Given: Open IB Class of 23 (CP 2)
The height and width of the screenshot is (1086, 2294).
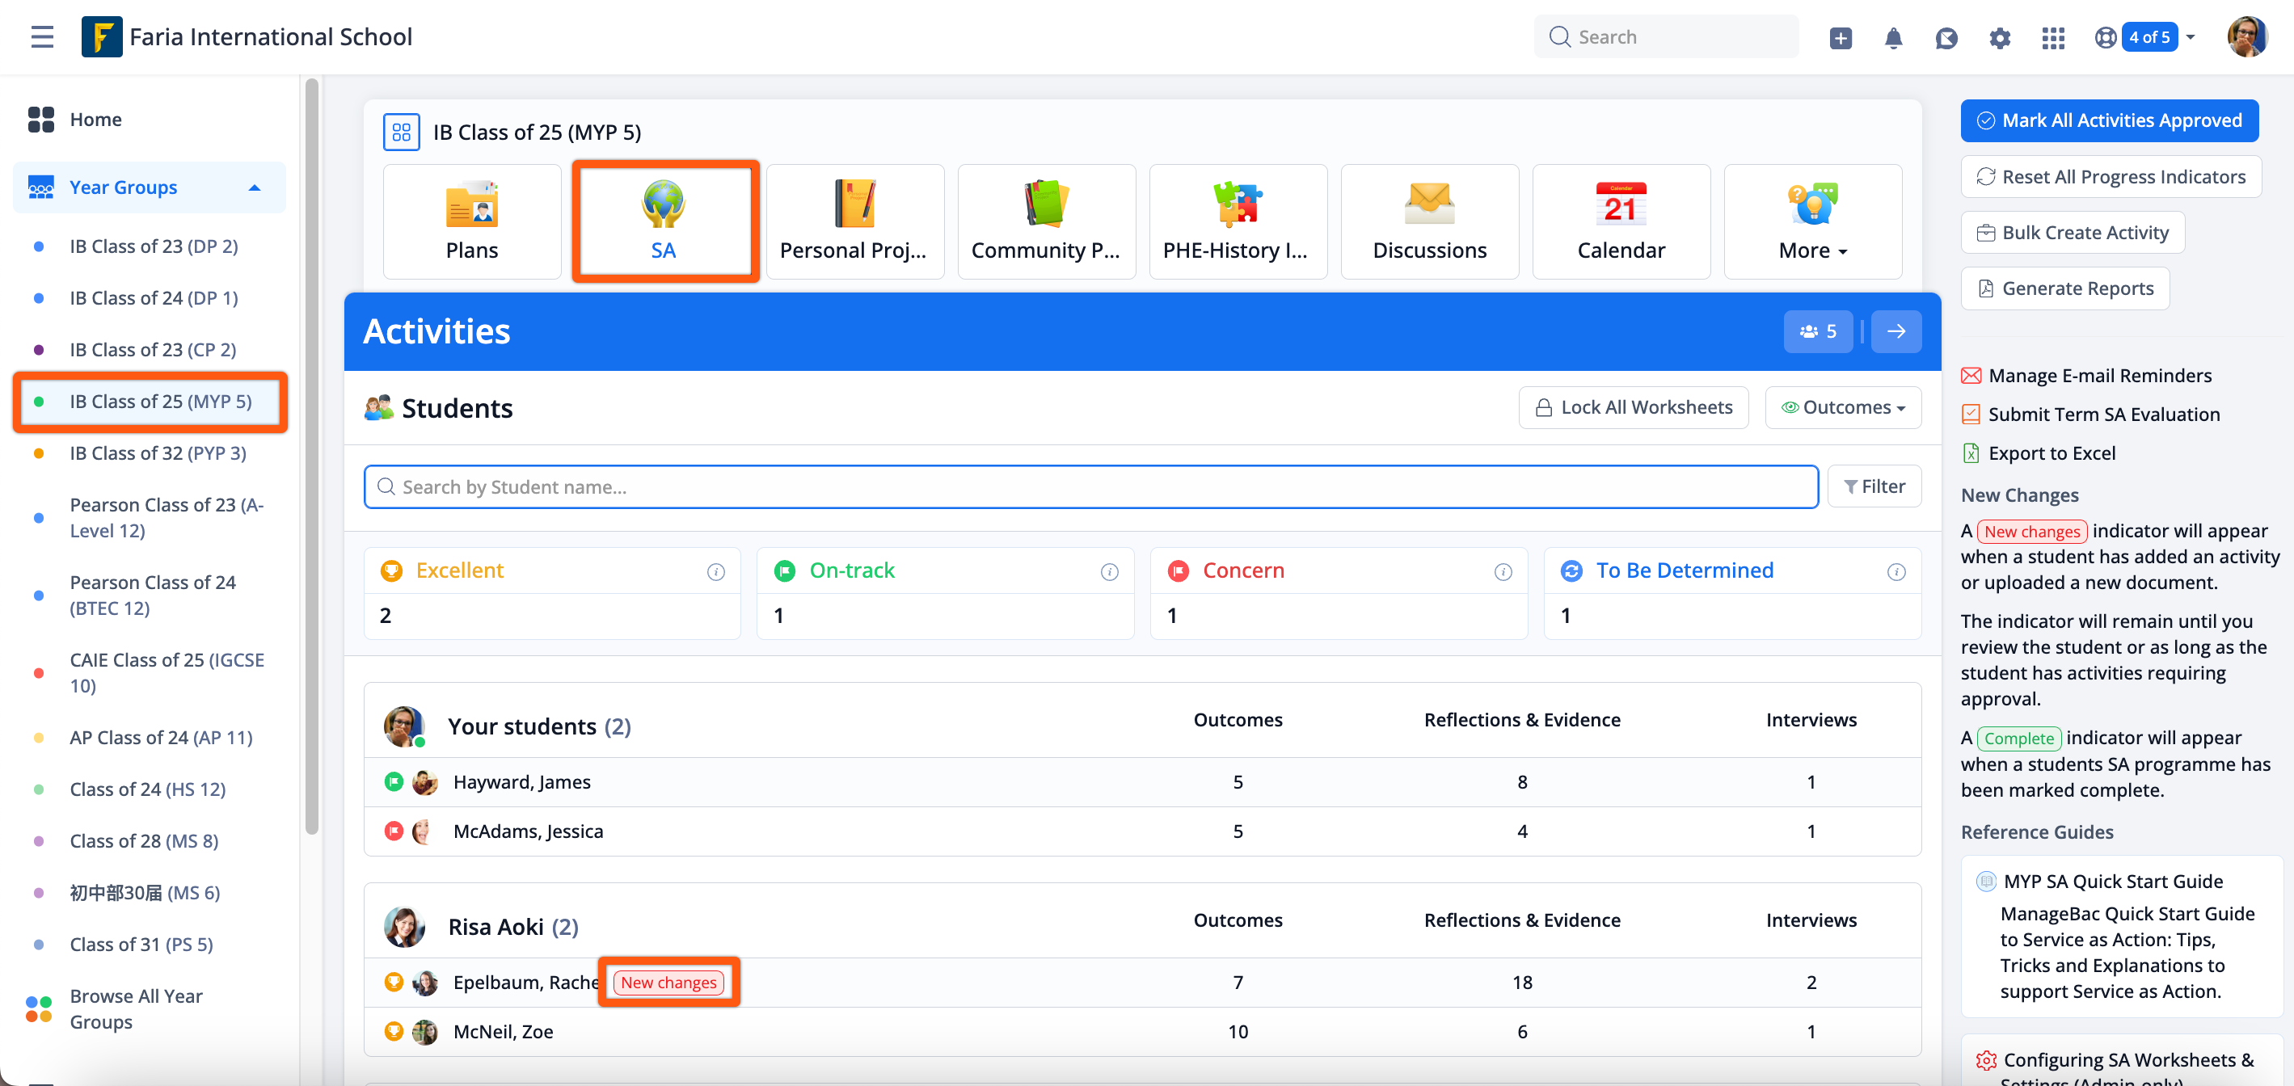Looking at the screenshot, I should point(152,350).
